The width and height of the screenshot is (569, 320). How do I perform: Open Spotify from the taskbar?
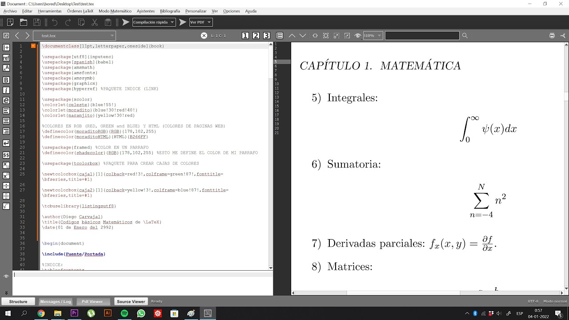coord(124,313)
